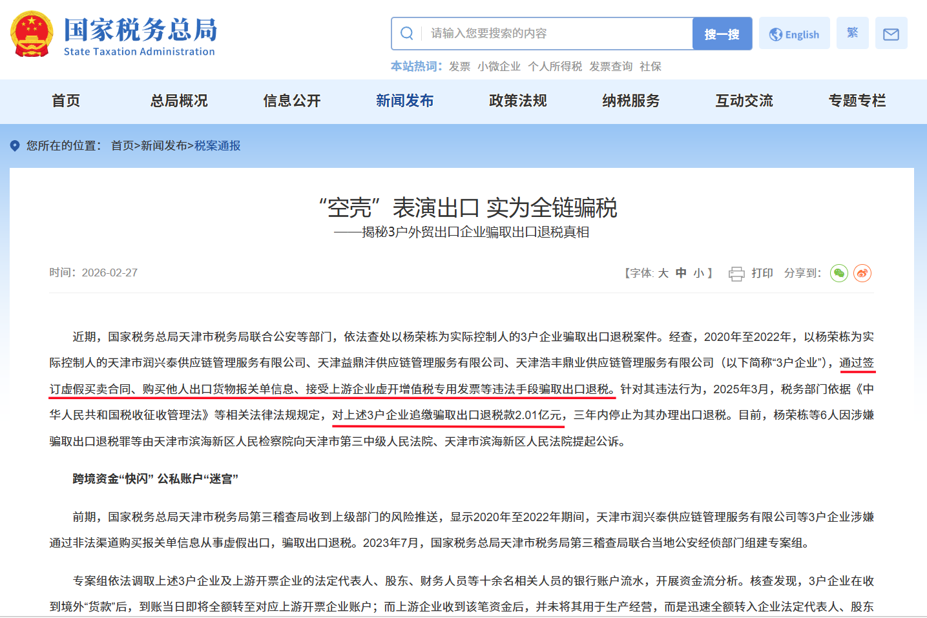Click the 发票查询 hot word link
927x618 pixels.
coord(610,66)
